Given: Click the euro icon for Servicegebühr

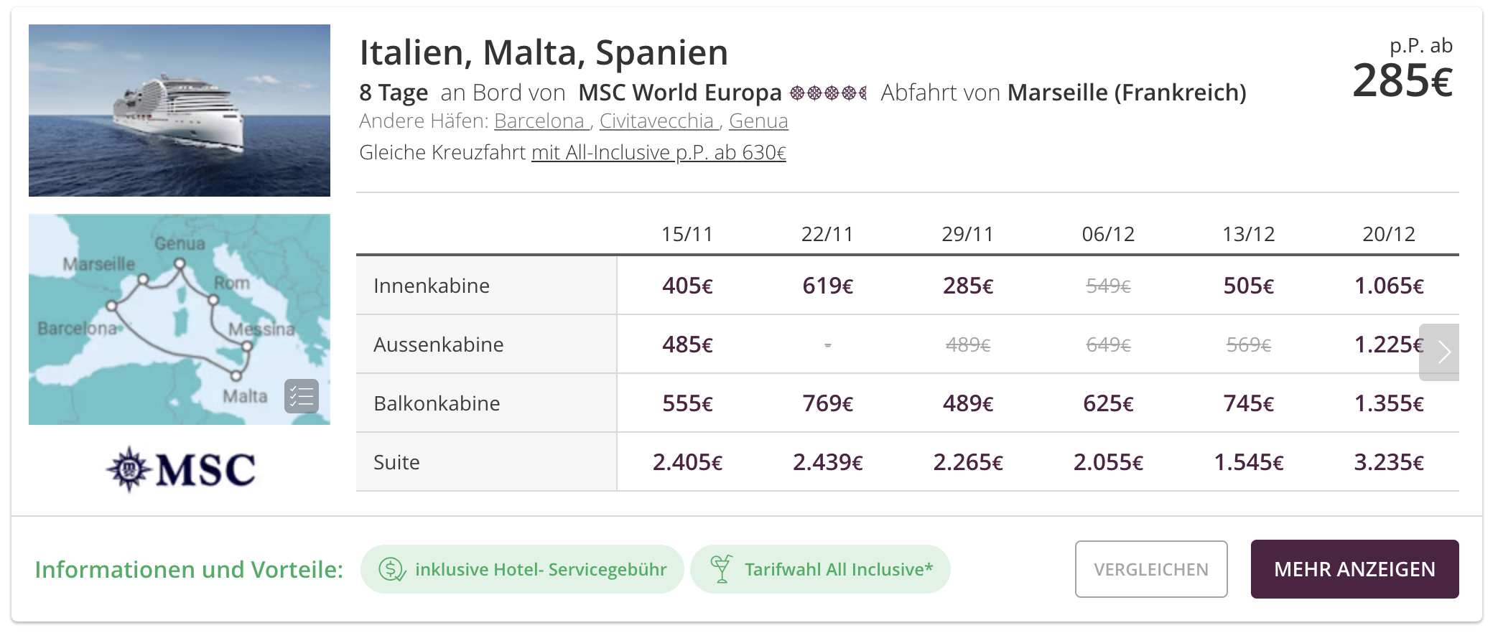Looking at the screenshot, I should [392, 569].
